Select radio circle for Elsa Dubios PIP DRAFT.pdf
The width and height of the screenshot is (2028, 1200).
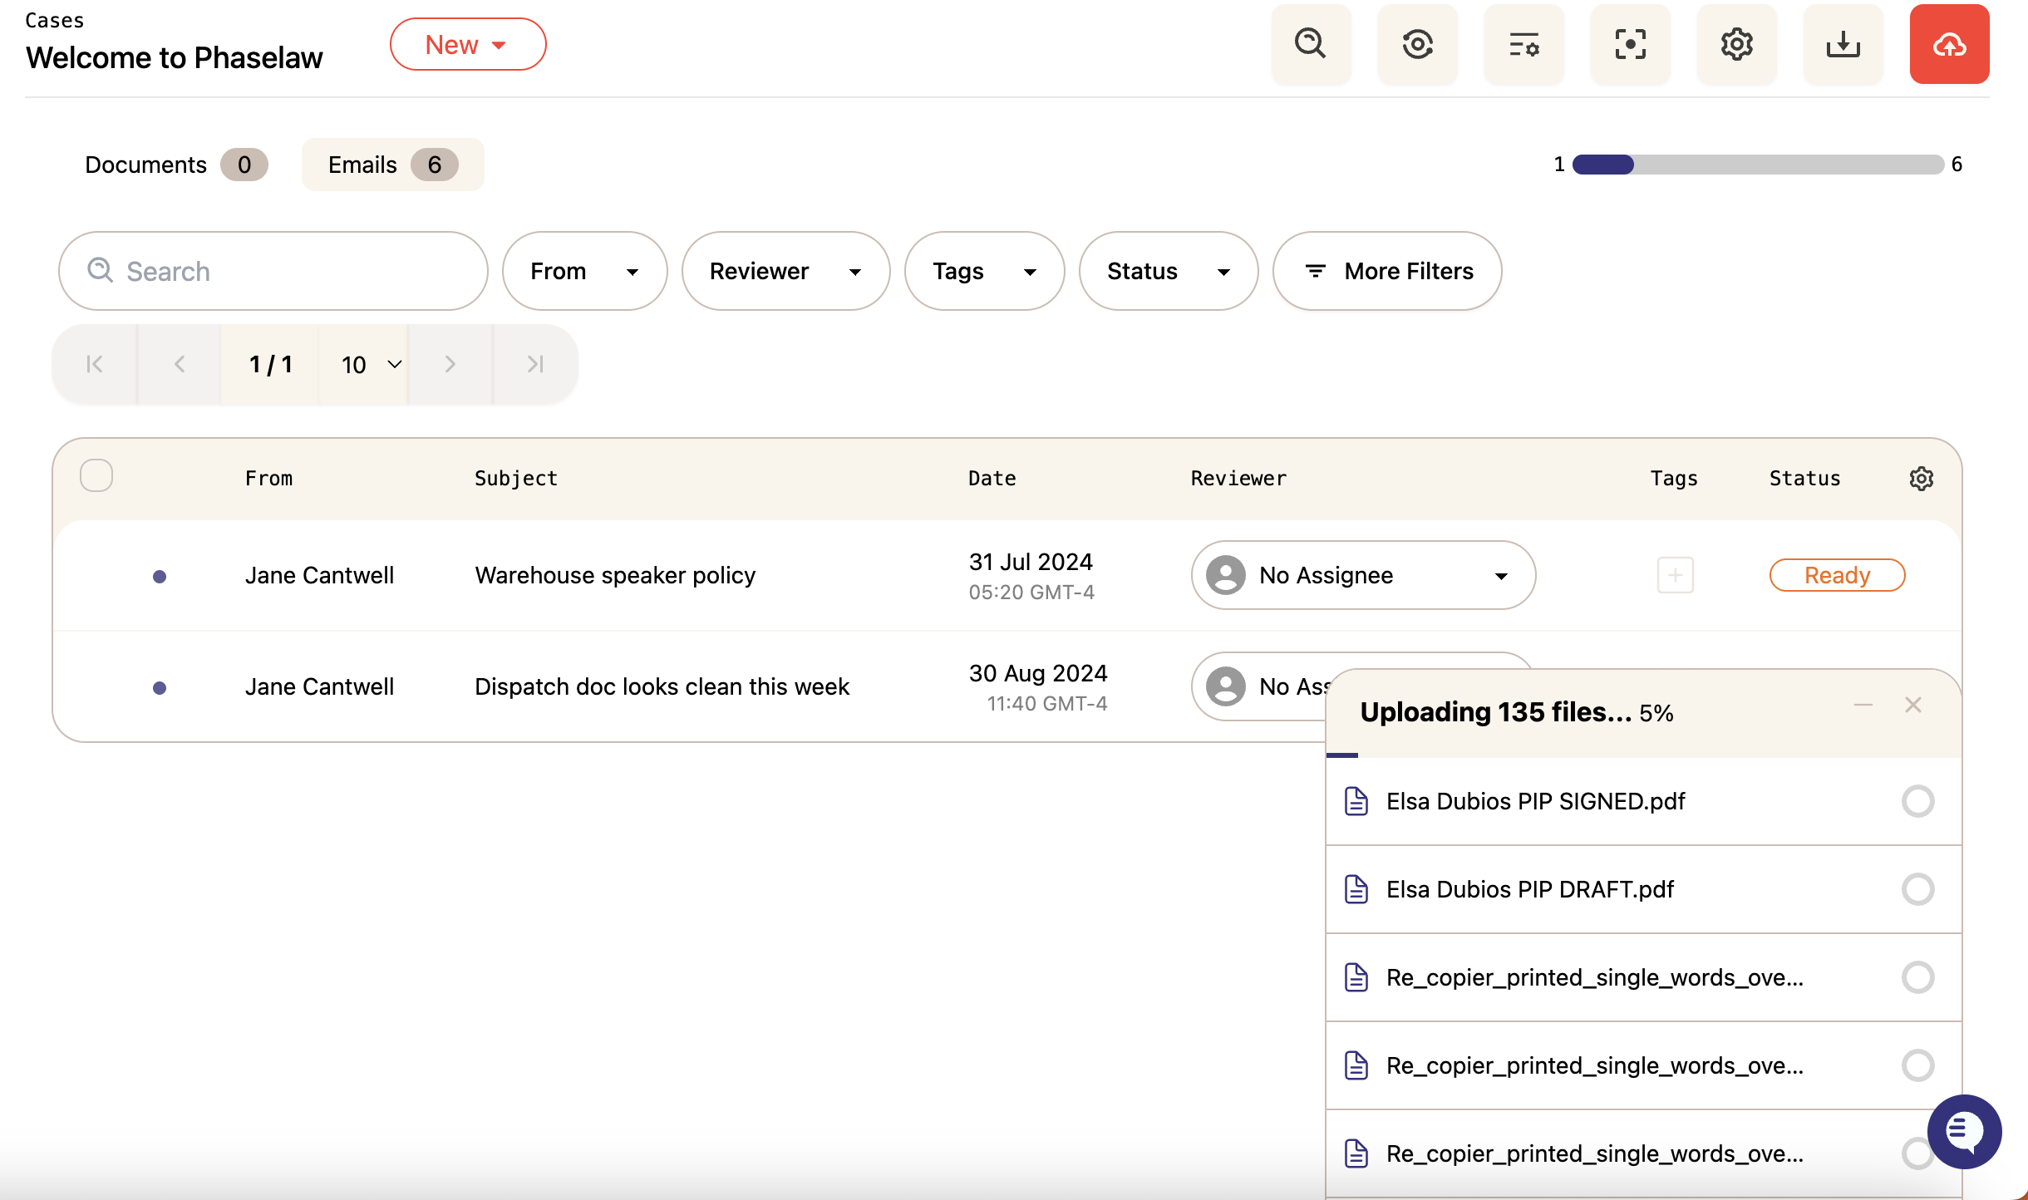pyautogui.click(x=1917, y=889)
